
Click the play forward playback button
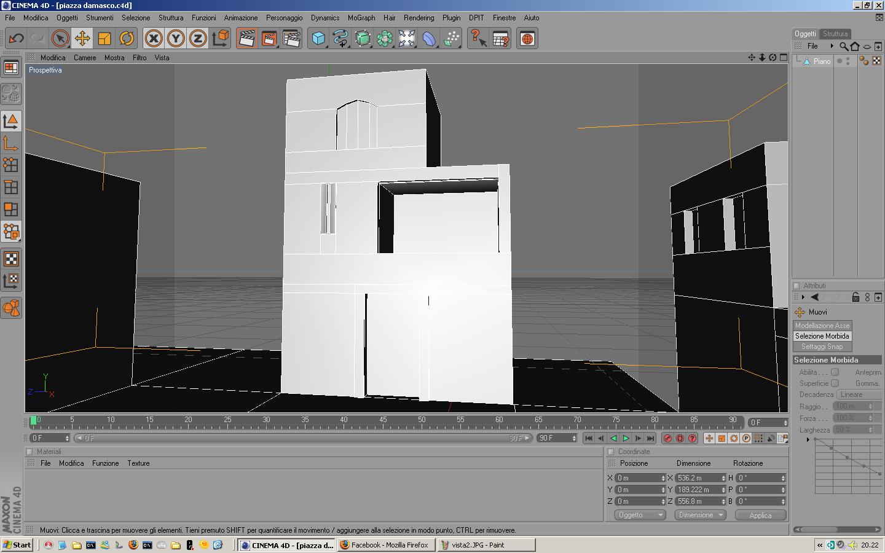626,438
